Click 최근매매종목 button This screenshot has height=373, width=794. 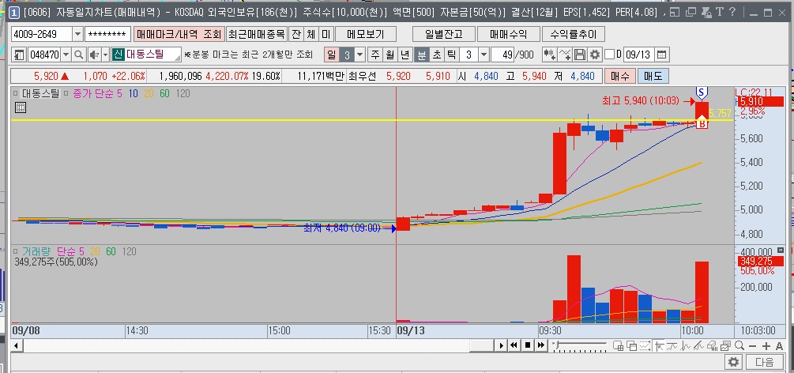[x=257, y=34]
